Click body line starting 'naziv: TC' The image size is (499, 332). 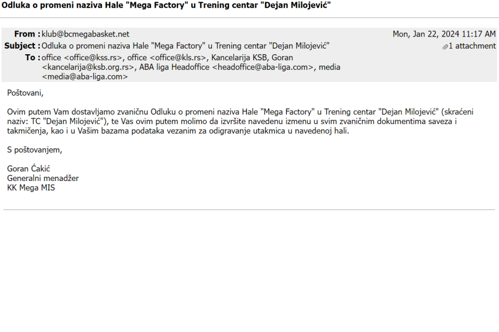232,121
